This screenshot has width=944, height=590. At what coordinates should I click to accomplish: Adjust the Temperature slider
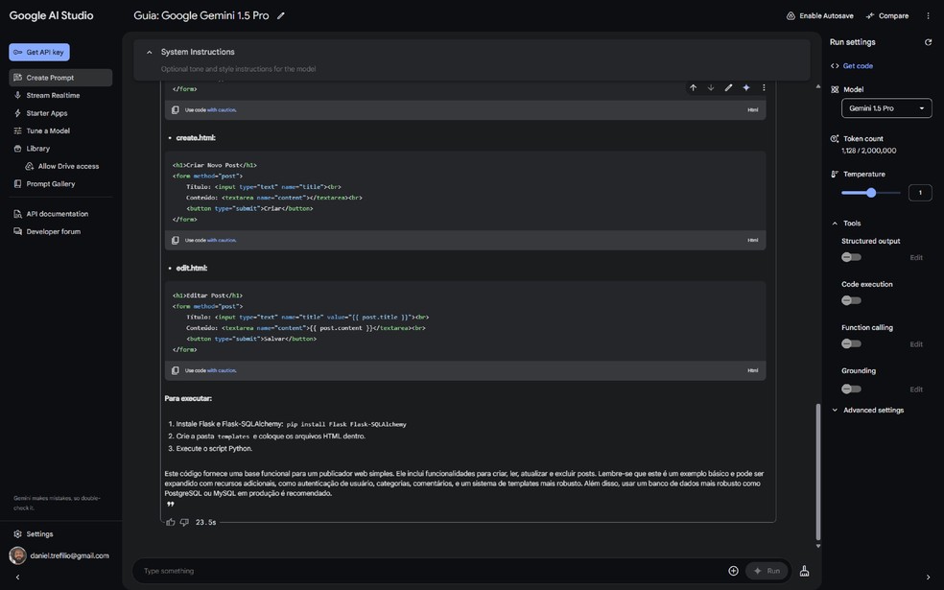[870, 190]
